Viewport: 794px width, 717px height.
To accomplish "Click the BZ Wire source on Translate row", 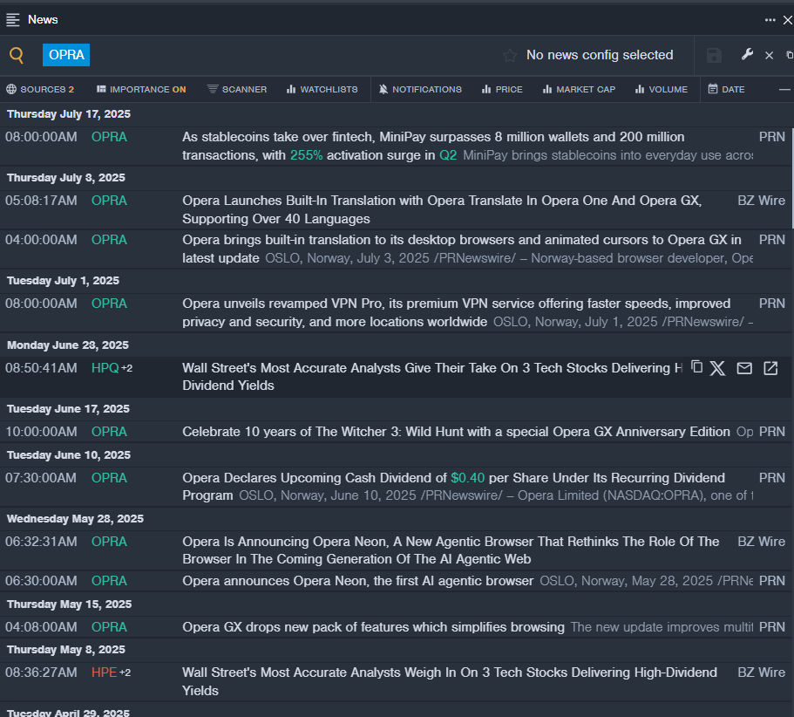I will [x=761, y=201].
